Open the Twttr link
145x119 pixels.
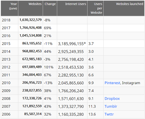pos(109,114)
